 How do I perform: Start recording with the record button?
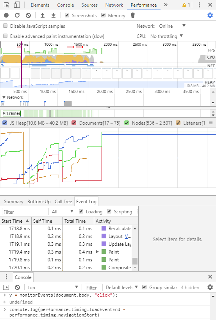6,15
